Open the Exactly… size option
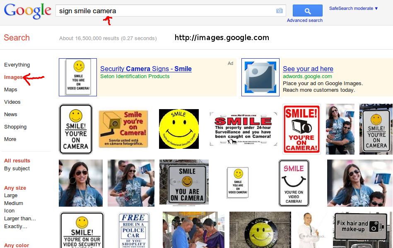393x248 pixels. pos(16,226)
